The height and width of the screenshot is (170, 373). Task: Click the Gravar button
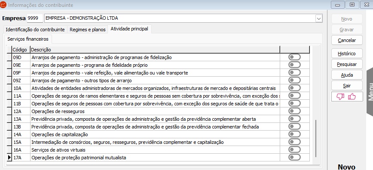pyautogui.click(x=347, y=30)
